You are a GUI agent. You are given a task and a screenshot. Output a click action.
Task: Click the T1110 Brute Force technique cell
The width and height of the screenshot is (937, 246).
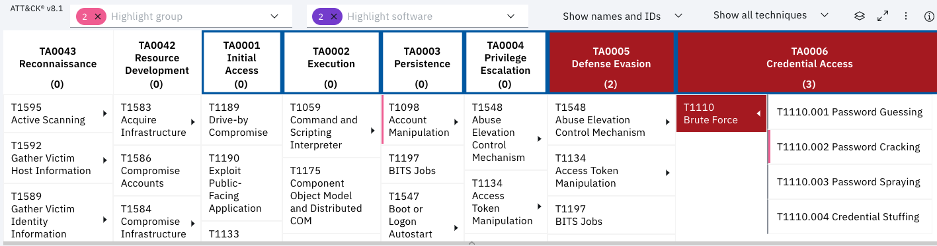point(721,113)
